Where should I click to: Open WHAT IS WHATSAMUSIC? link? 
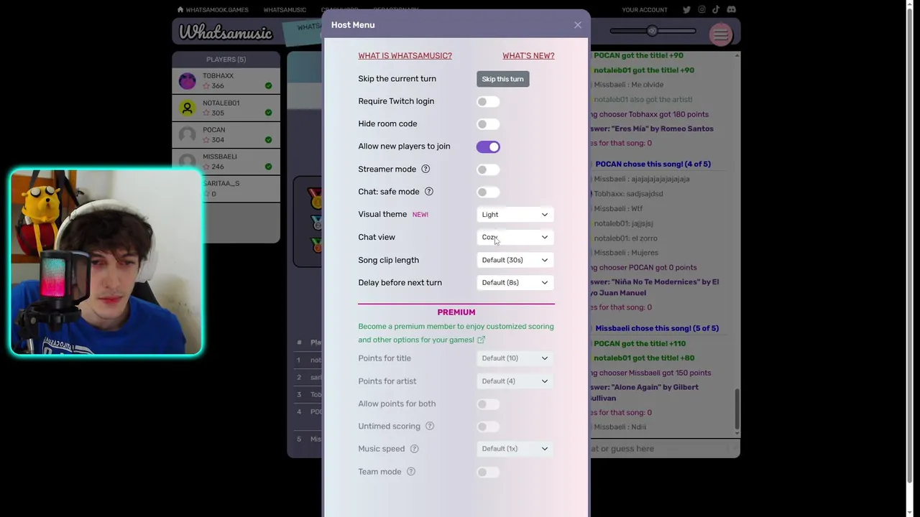click(405, 56)
